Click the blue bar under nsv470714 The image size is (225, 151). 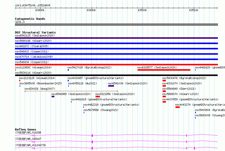116,59
